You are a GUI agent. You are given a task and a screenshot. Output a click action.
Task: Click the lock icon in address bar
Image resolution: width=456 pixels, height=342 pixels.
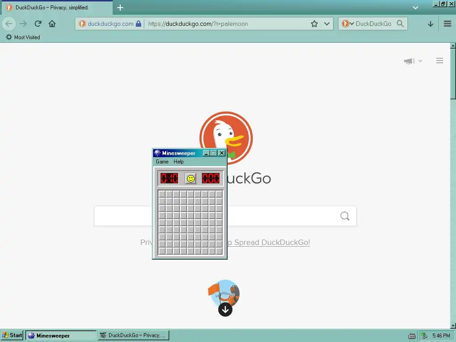pos(138,24)
